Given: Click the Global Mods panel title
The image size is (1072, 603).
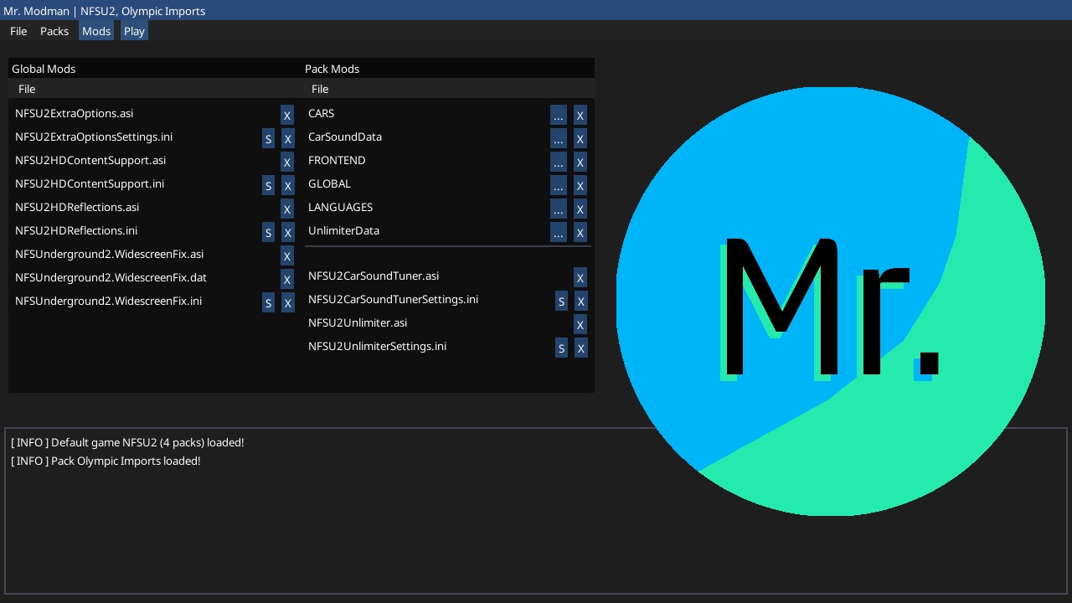Looking at the screenshot, I should point(44,69).
